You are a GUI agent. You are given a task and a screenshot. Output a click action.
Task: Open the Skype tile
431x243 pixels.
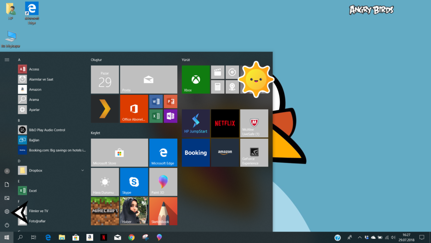pos(134,182)
